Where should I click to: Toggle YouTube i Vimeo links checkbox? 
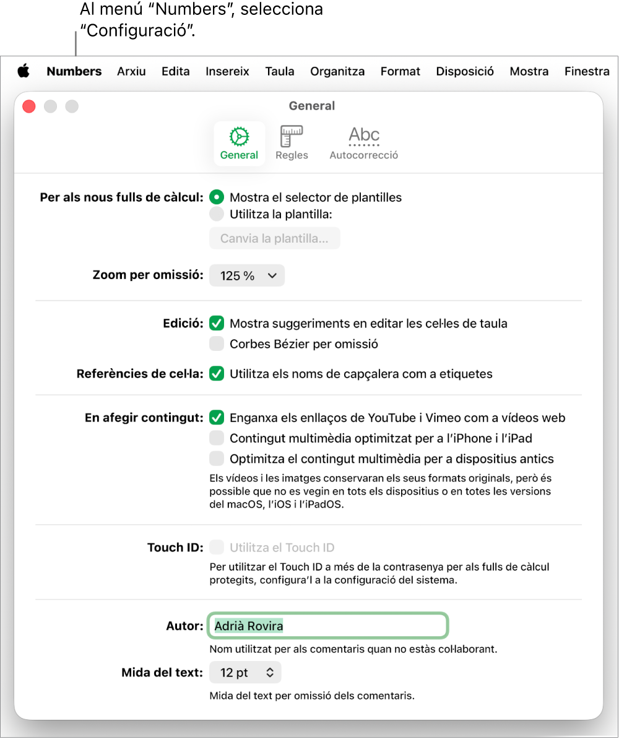(x=217, y=418)
